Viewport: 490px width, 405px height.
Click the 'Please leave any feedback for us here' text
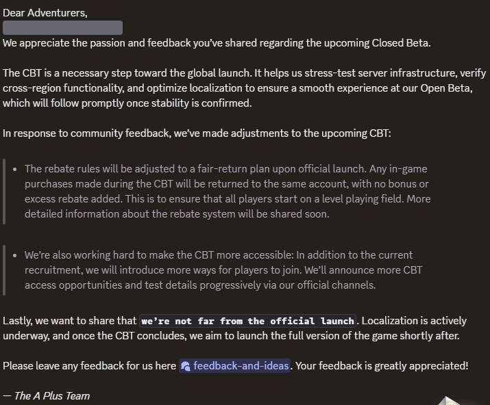pos(89,366)
